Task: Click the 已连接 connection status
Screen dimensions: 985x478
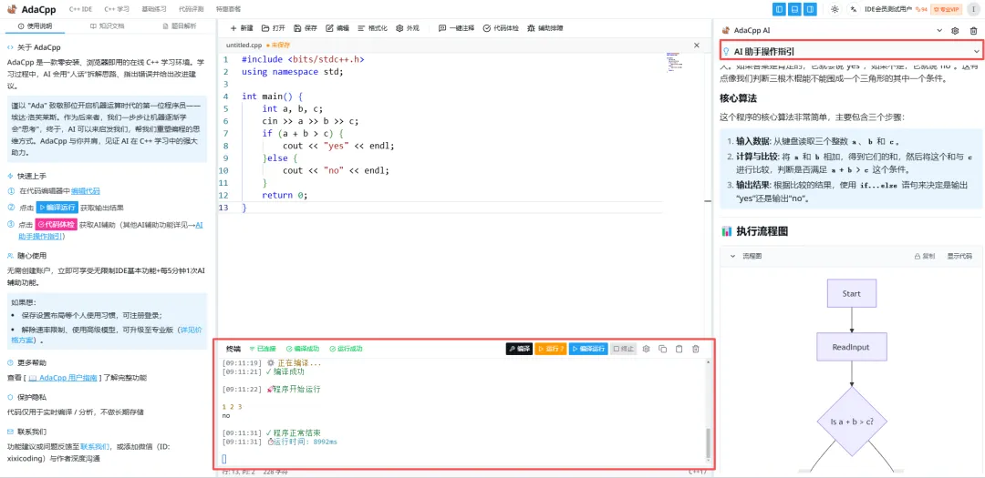Action: pos(263,349)
